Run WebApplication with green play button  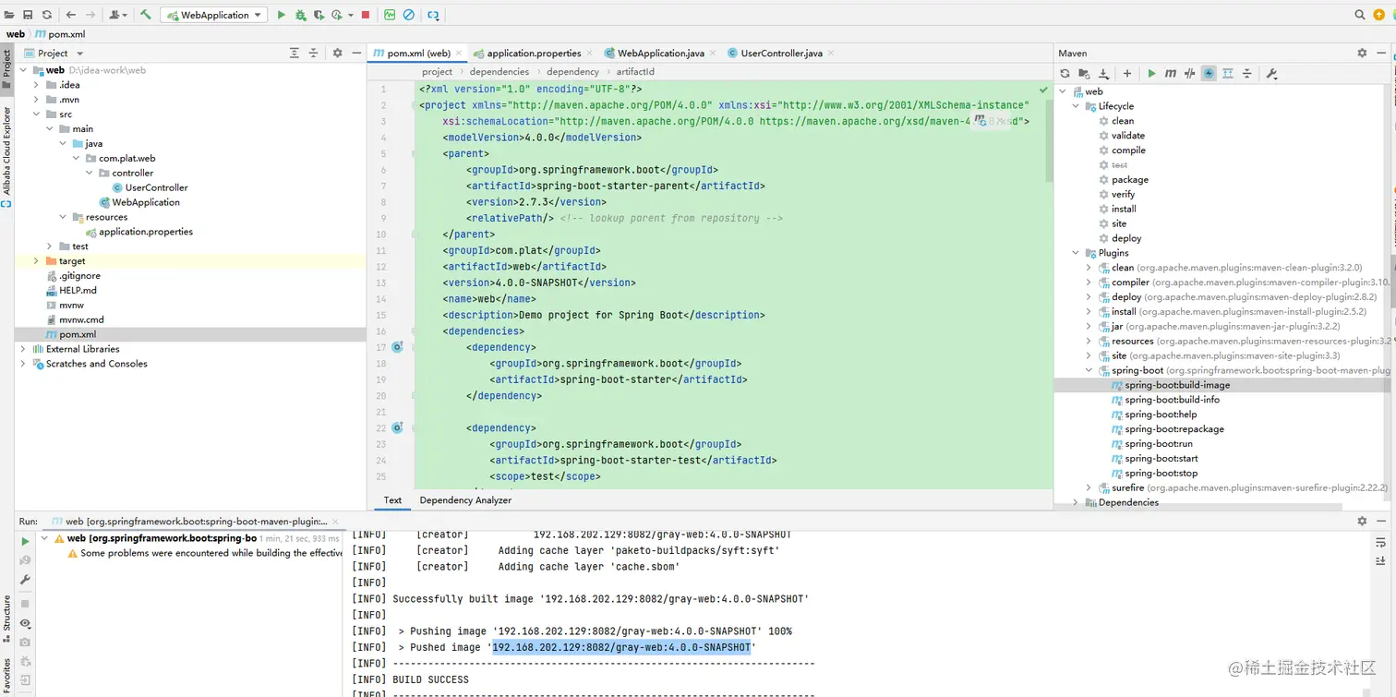[282, 15]
